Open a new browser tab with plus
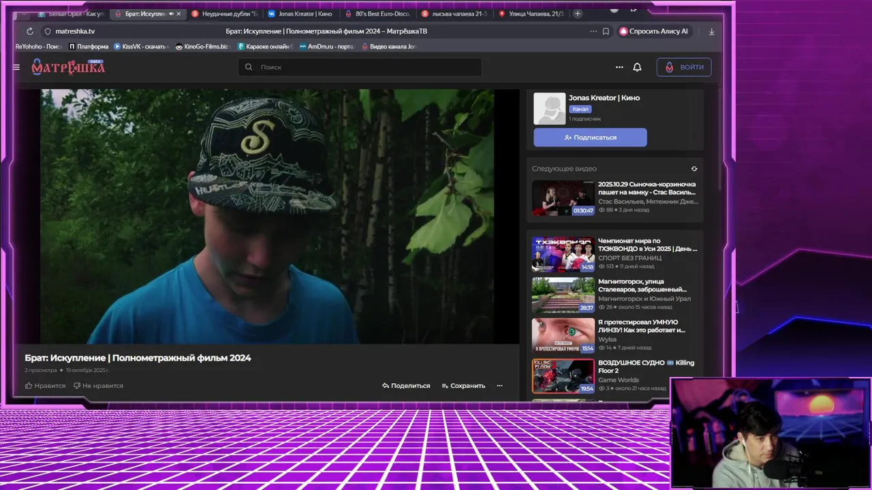This screenshot has height=490, width=872. pyautogui.click(x=578, y=14)
